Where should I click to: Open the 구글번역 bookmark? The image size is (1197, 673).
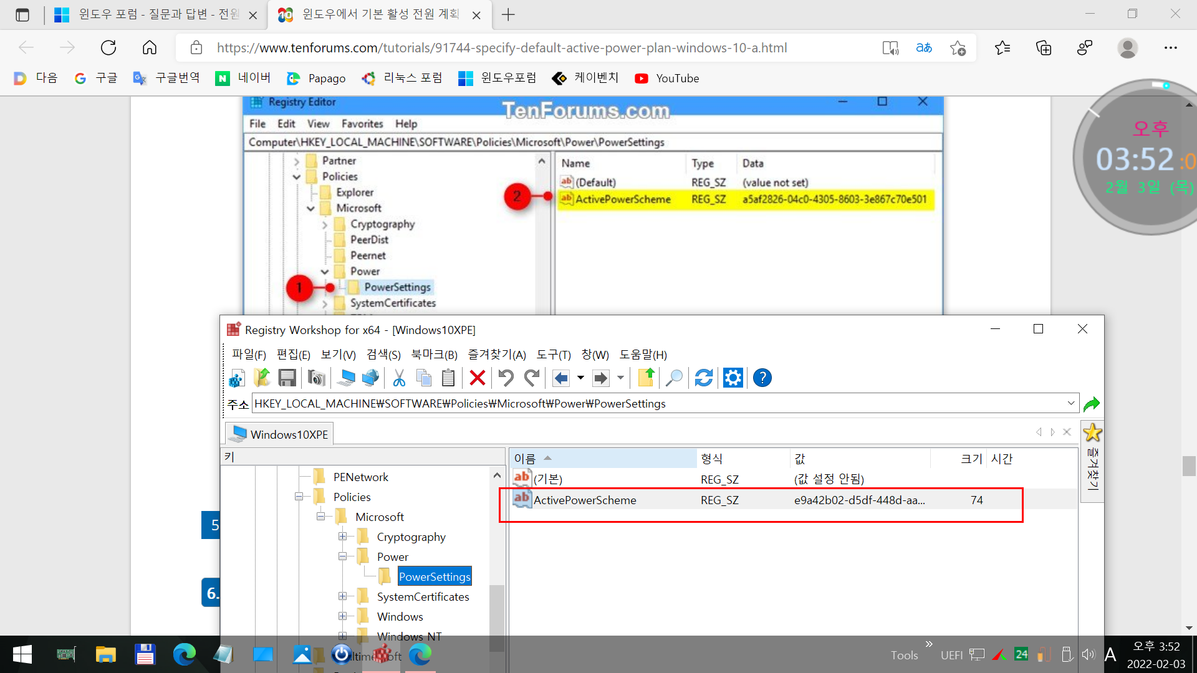click(166, 78)
